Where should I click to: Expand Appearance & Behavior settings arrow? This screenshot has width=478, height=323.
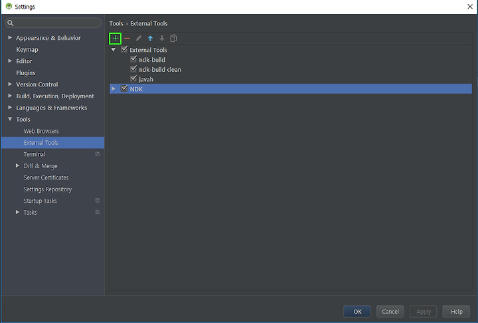tap(10, 38)
